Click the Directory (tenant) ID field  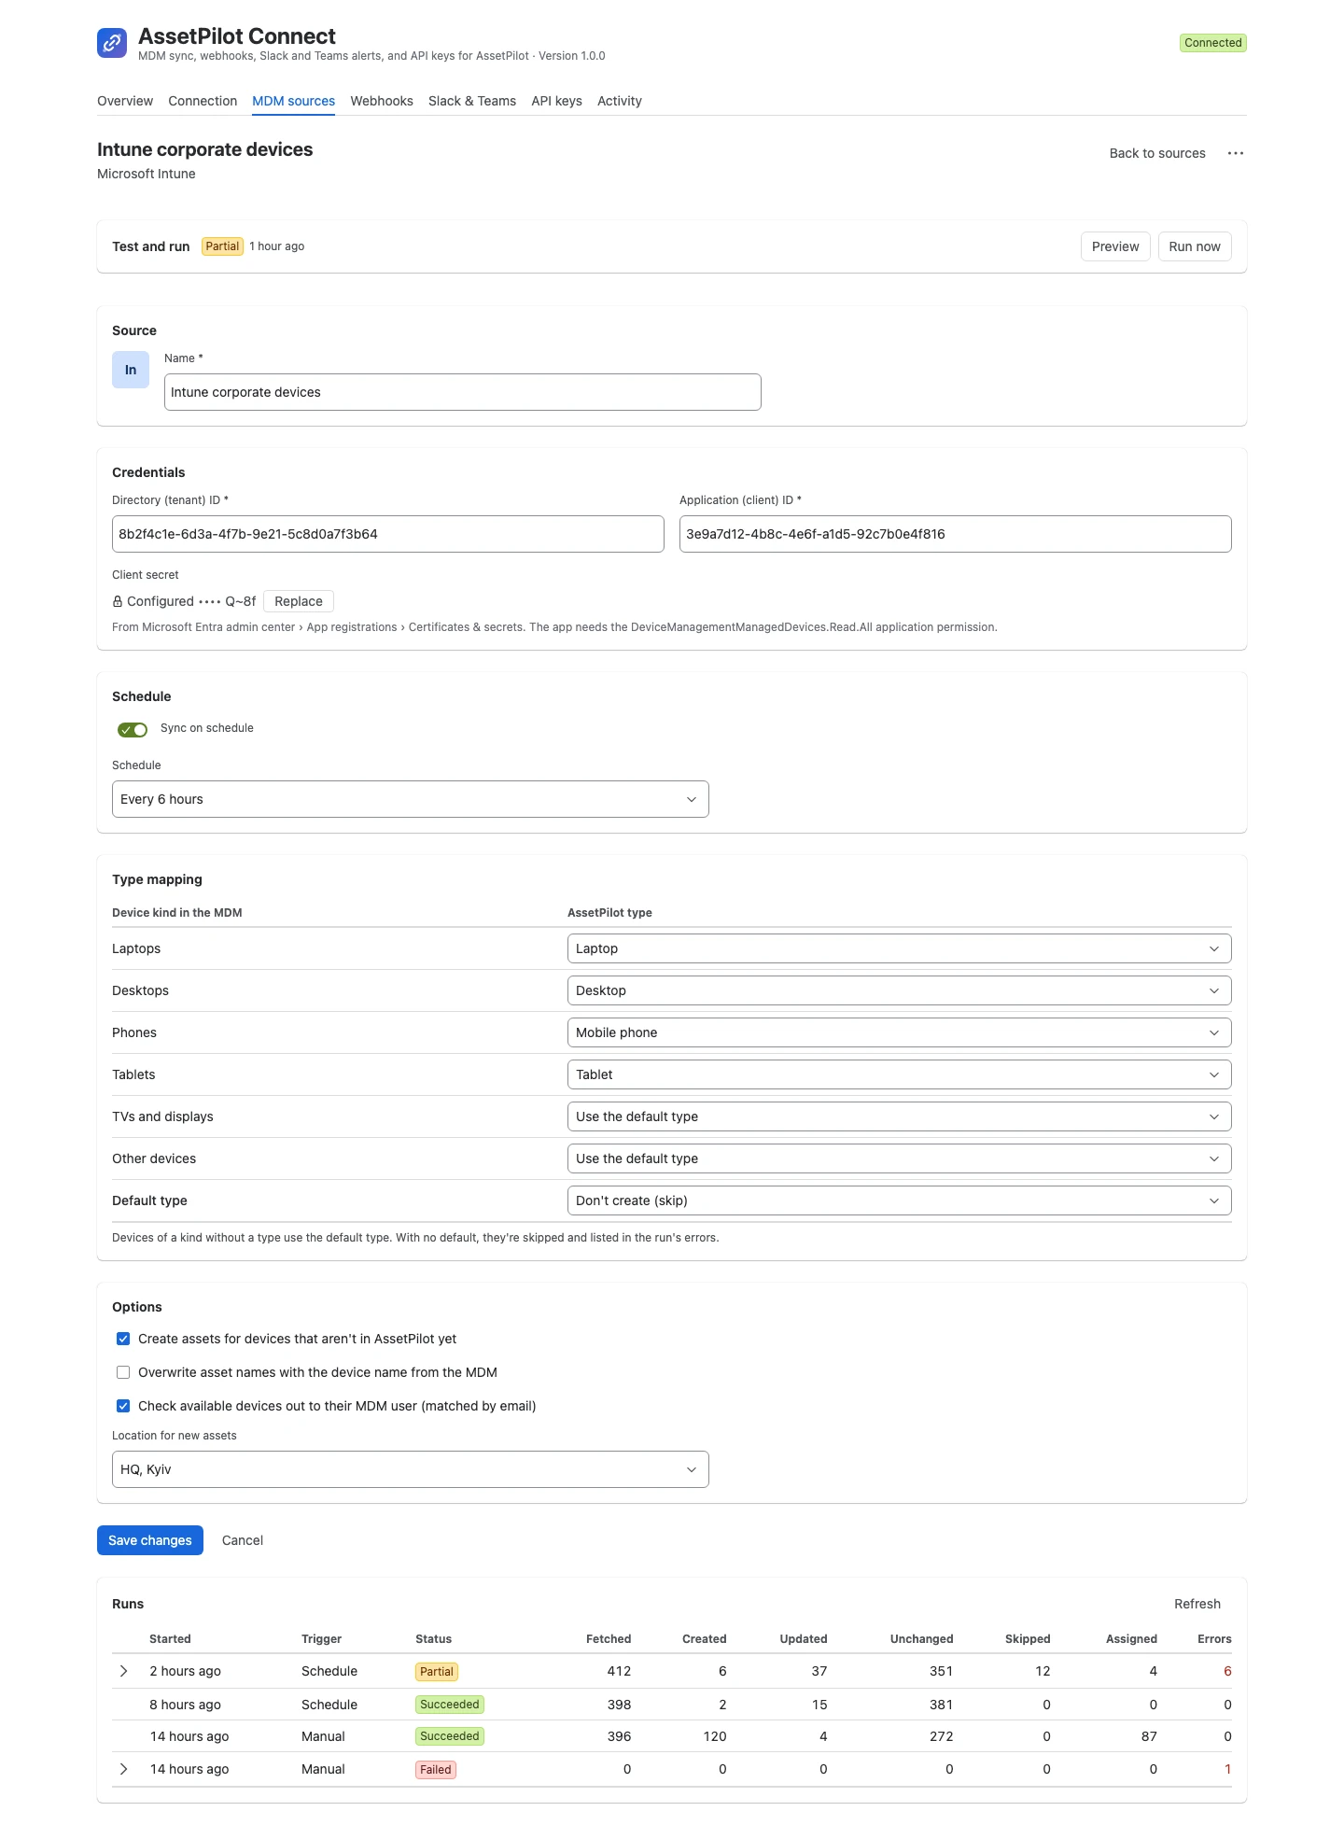click(388, 534)
